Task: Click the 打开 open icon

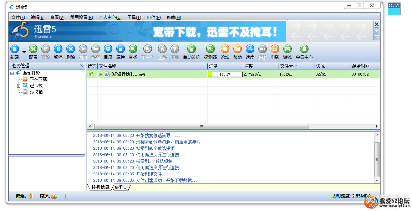Action: click(83, 49)
